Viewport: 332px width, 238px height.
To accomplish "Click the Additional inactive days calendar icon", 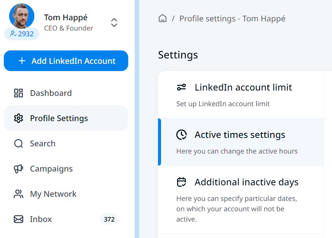I will tap(181, 182).
